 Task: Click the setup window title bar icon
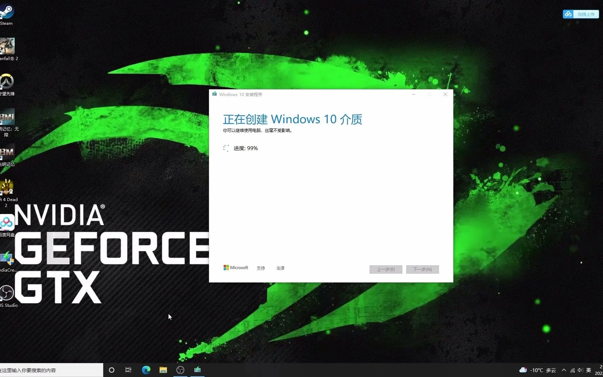[215, 94]
